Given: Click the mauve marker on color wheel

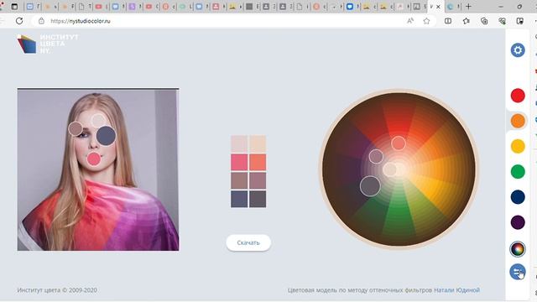Looking at the screenshot, I should [376, 157].
